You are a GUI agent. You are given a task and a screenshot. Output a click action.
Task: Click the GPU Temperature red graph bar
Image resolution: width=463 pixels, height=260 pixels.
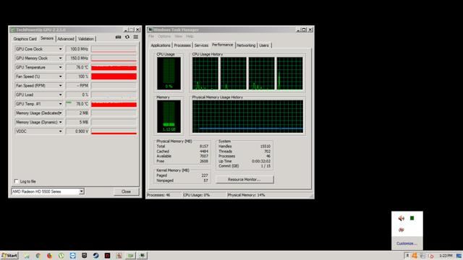click(114, 68)
